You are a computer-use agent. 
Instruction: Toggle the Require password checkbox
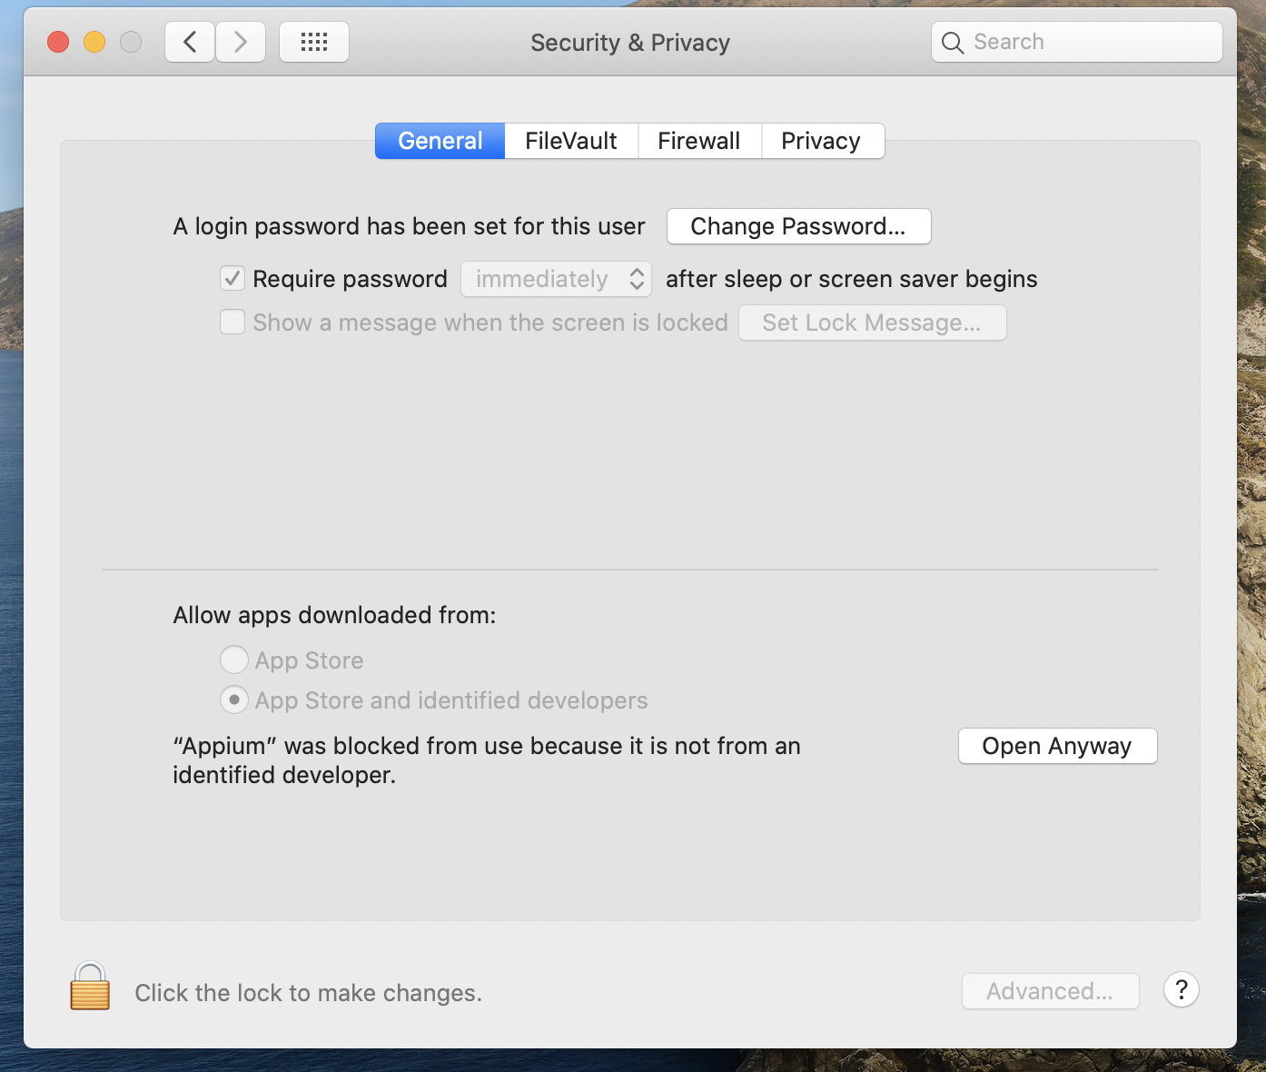coord(232,278)
